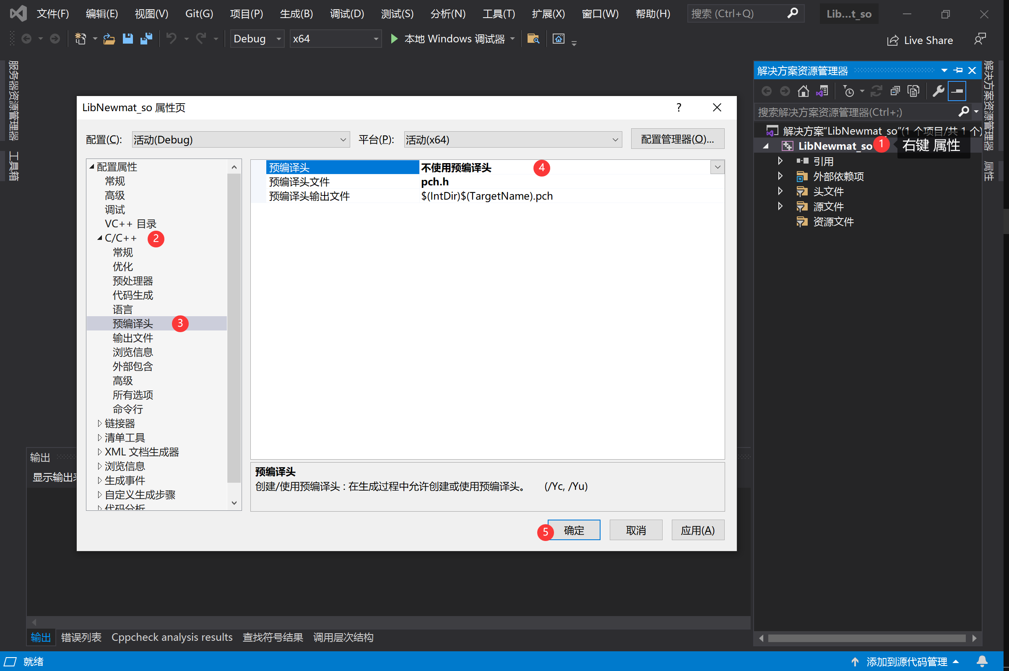Switch to the 调用层次结构 tab
The width and height of the screenshot is (1009, 671).
[343, 637]
